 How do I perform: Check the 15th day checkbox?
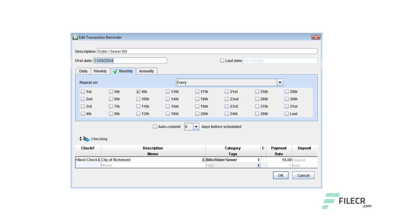pyautogui.click(x=168, y=107)
